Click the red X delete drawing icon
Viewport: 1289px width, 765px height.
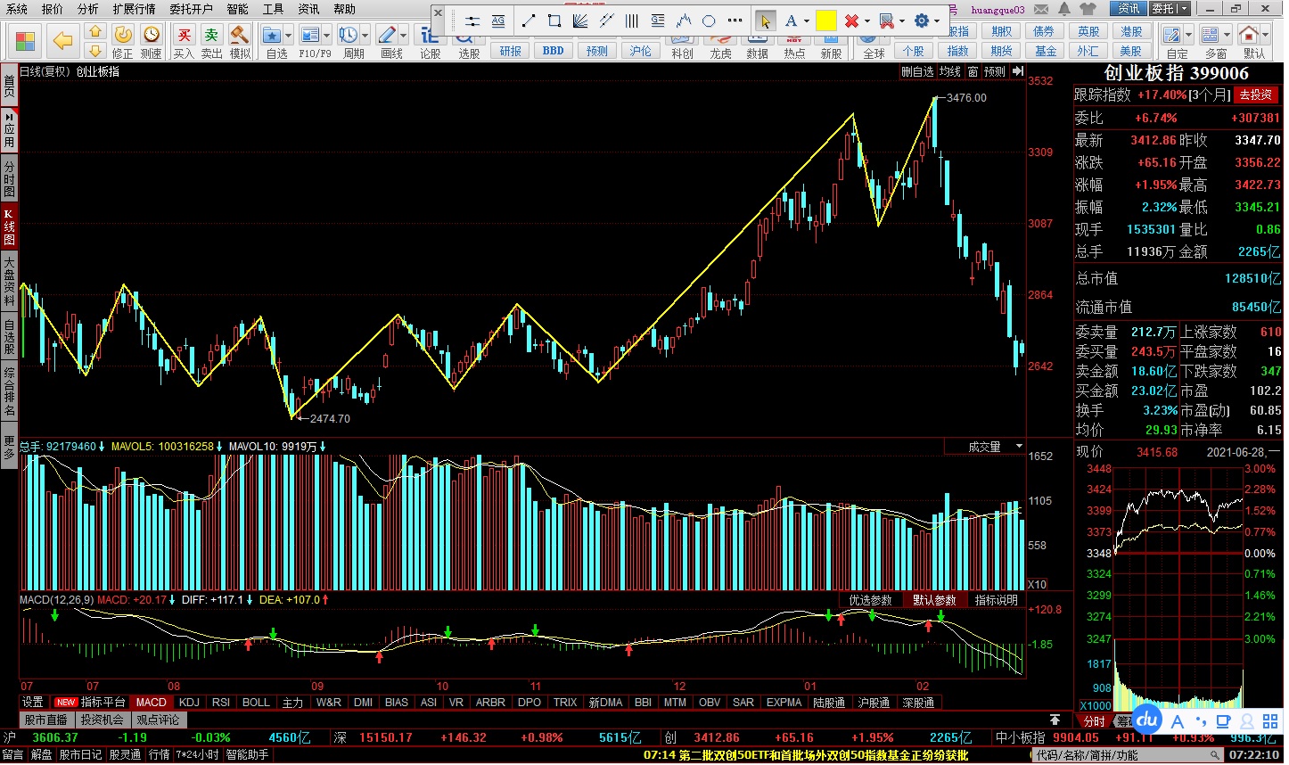click(x=851, y=21)
